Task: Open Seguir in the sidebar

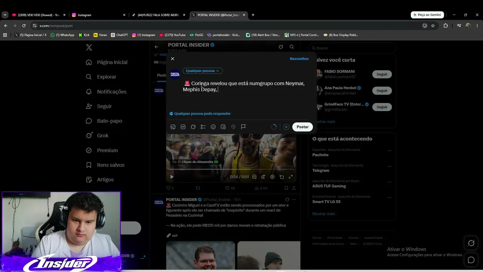Action: pyautogui.click(x=99, y=106)
